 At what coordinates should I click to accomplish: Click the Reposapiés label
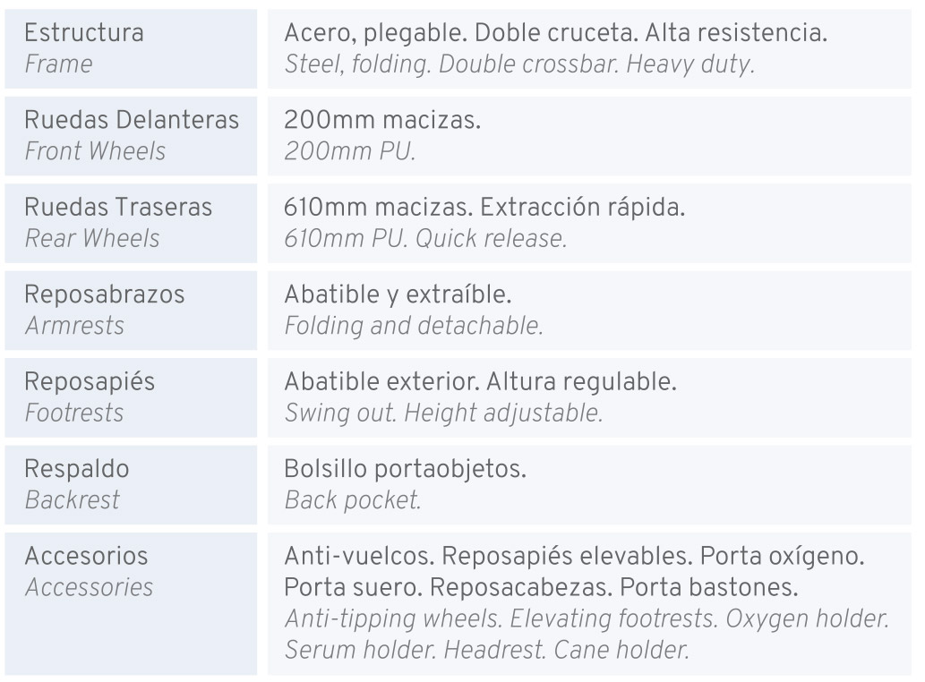[90, 381]
